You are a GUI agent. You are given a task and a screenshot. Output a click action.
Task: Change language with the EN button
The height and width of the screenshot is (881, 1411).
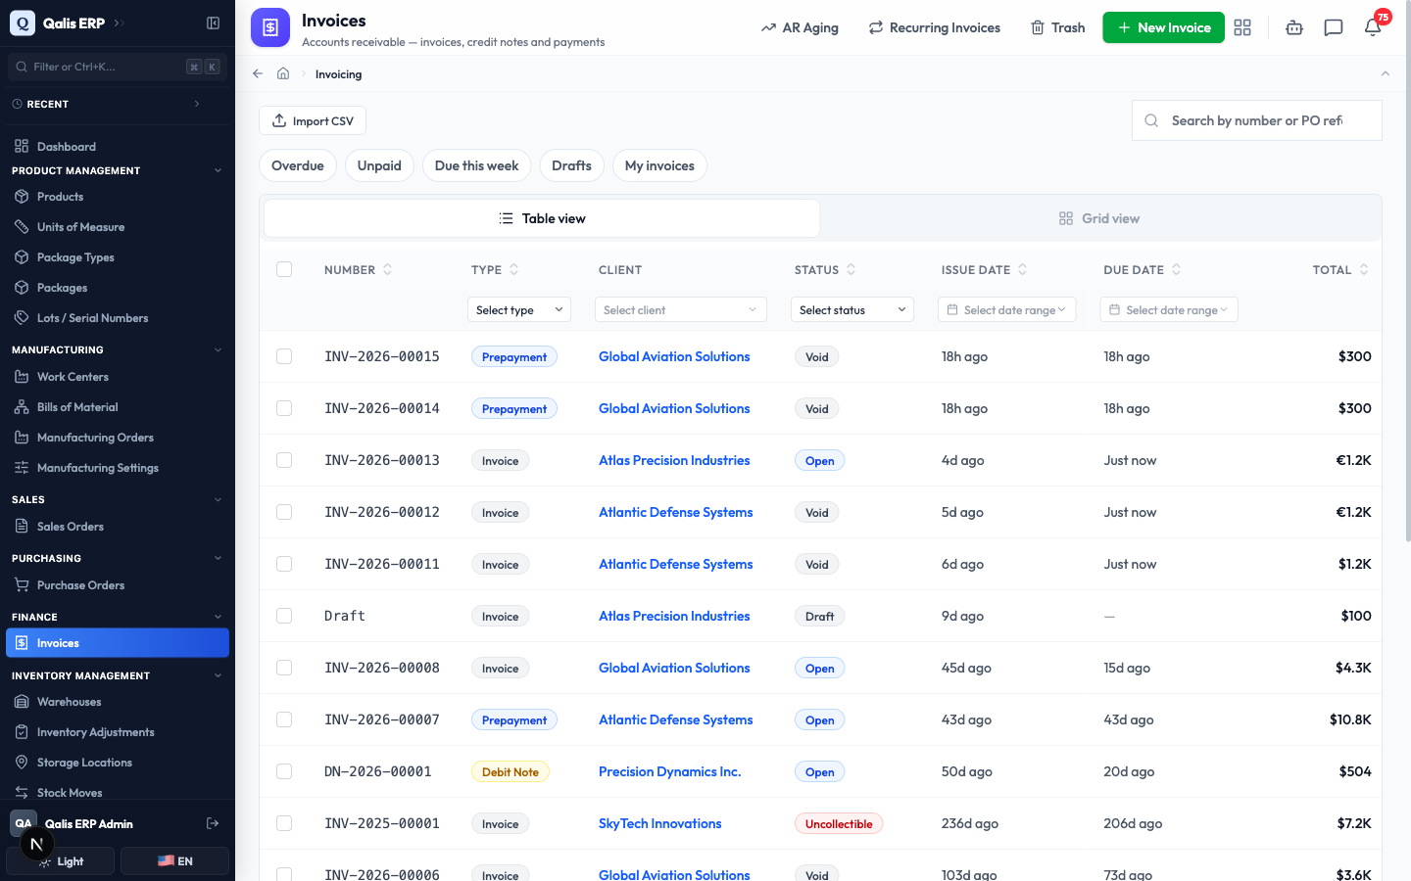tap(174, 861)
